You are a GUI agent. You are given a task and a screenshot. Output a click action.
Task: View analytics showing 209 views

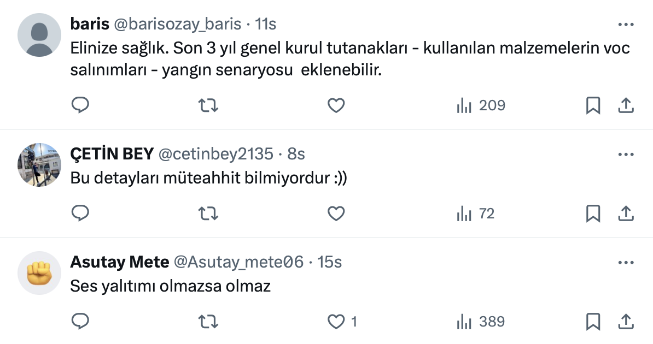tap(481, 105)
